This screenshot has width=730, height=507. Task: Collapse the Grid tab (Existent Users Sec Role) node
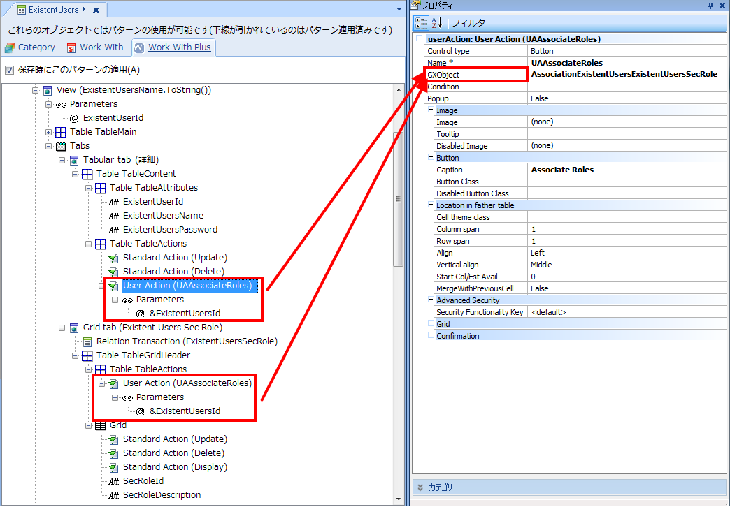(x=62, y=328)
